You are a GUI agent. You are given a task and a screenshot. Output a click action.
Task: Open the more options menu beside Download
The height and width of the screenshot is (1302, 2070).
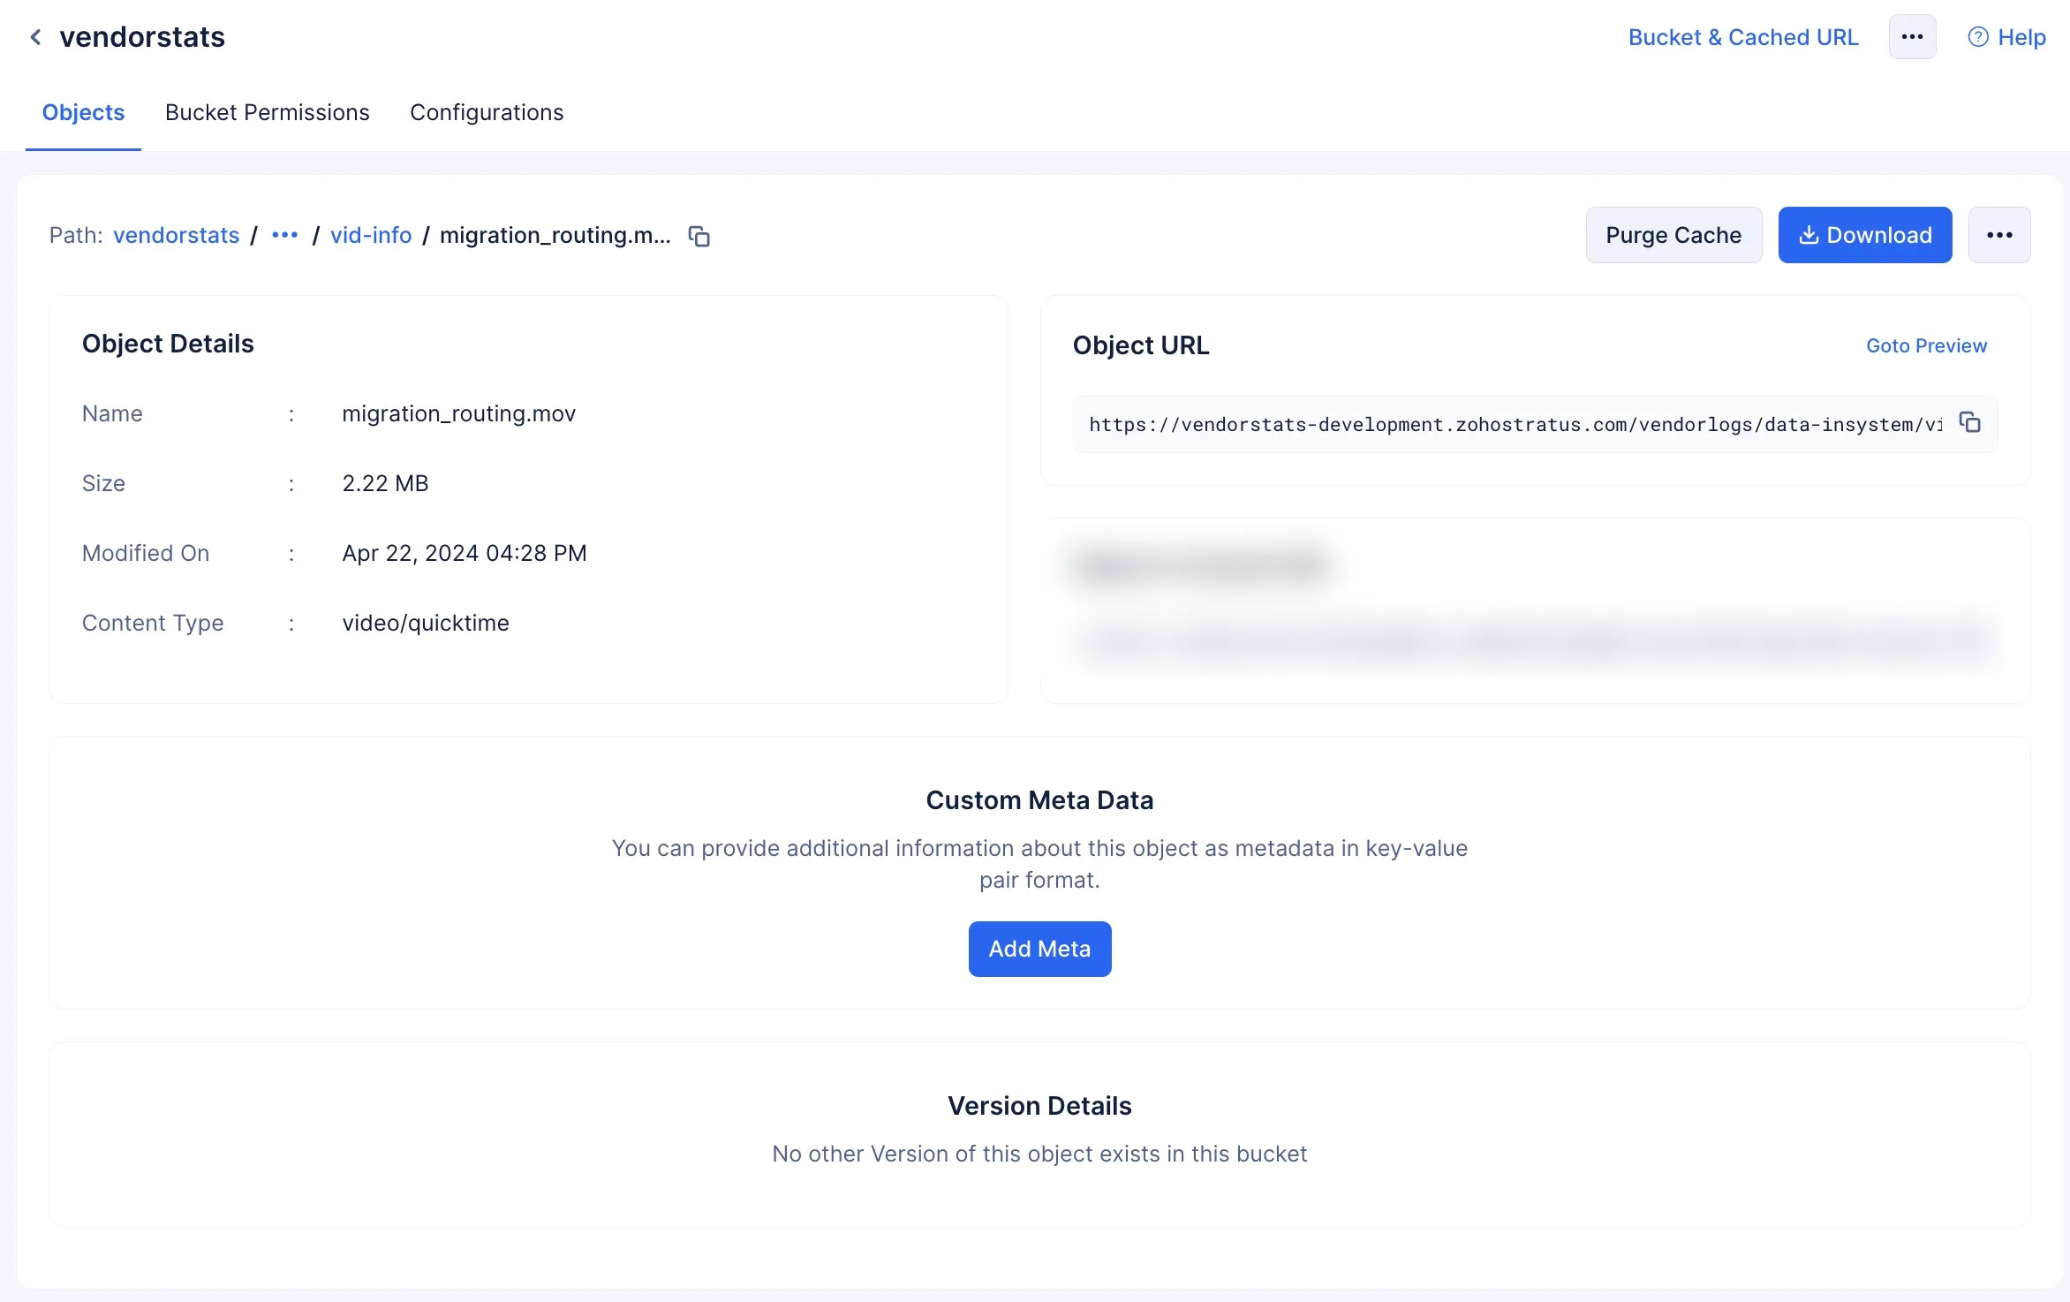click(x=1999, y=235)
